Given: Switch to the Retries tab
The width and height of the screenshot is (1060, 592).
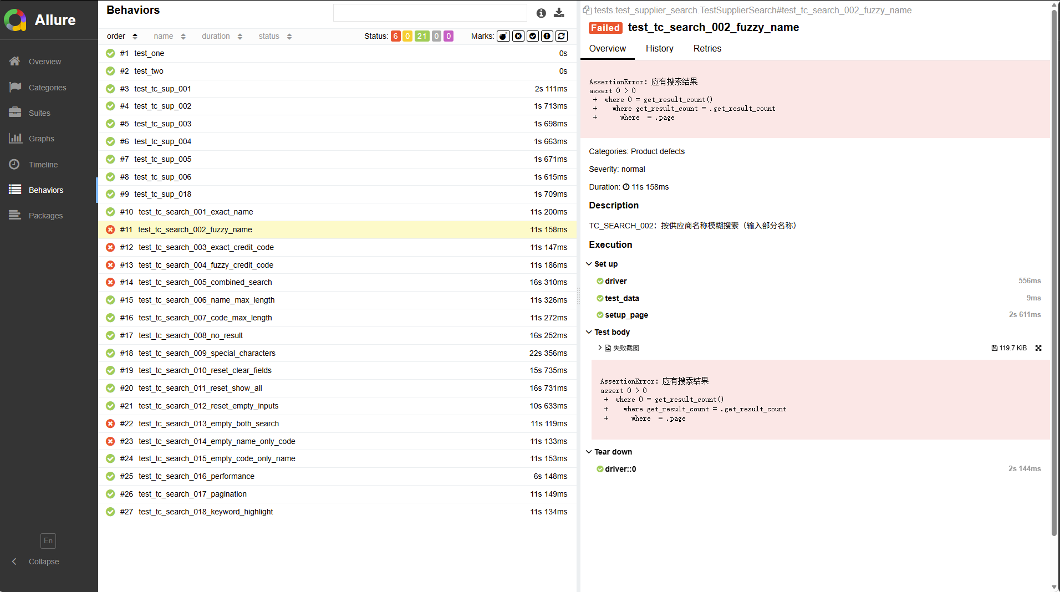Looking at the screenshot, I should 707,49.
